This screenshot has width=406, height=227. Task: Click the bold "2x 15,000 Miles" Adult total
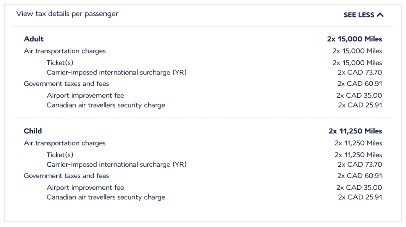pos(354,39)
